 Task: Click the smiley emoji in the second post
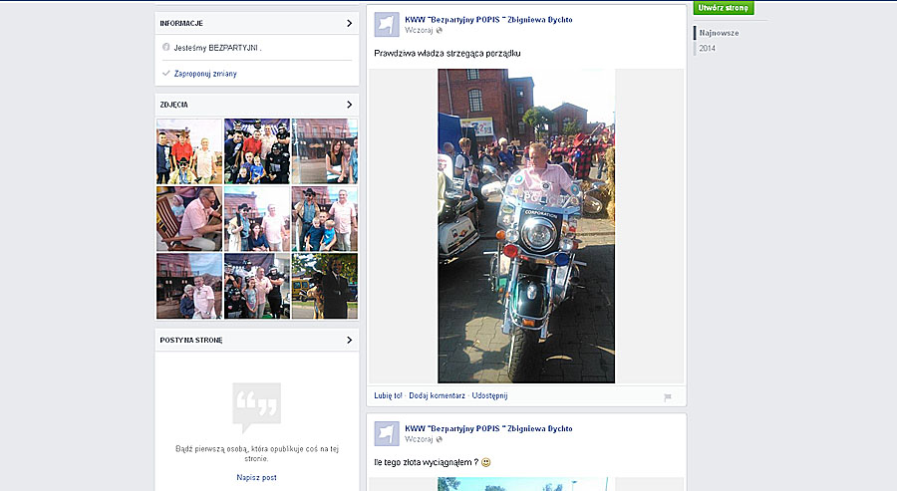pyautogui.click(x=485, y=463)
